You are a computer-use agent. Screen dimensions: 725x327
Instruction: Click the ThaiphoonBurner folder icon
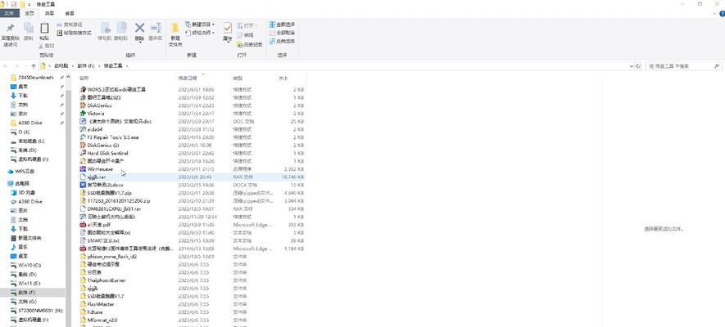click(84, 280)
